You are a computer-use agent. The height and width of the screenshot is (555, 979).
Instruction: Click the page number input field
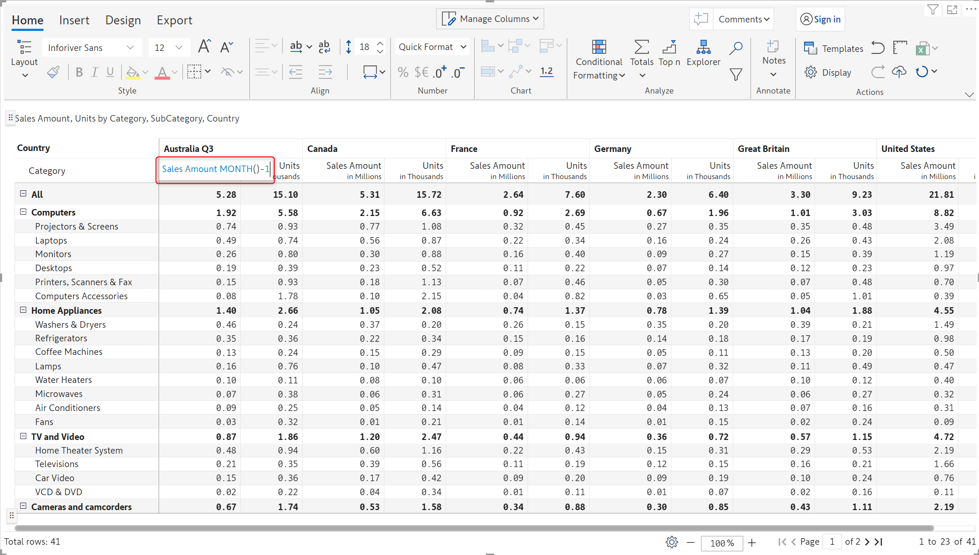[832, 541]
